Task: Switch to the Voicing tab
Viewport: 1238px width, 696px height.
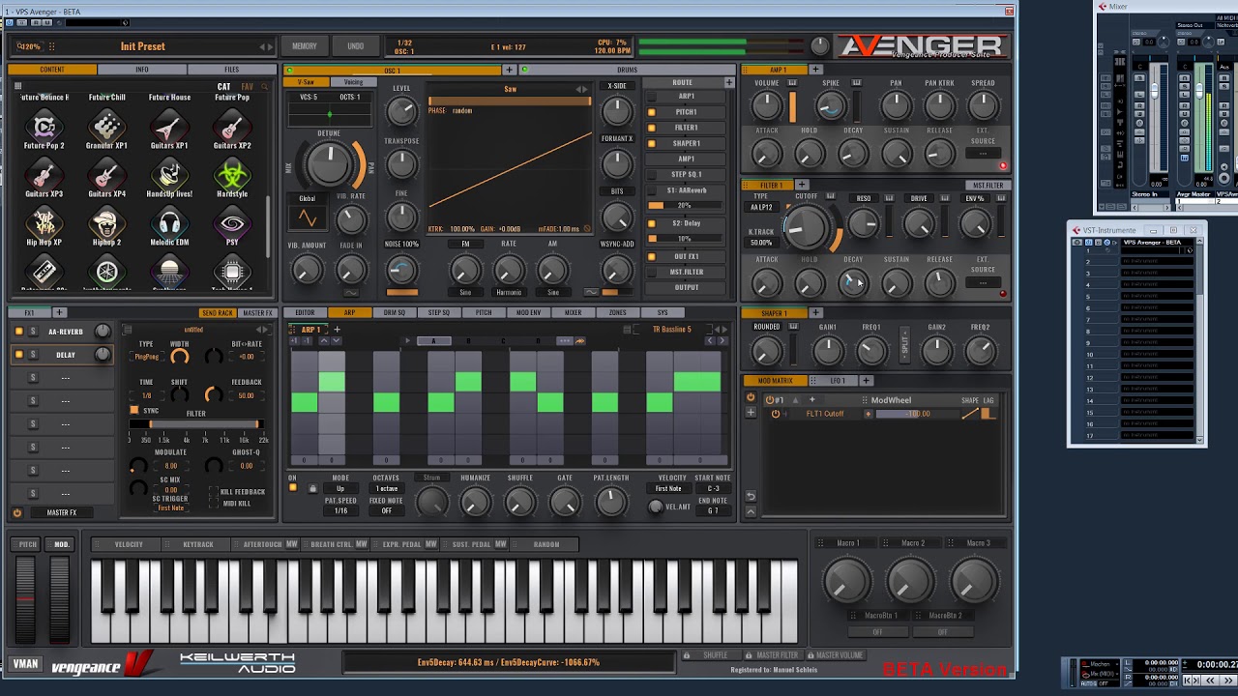Action: pos(353,82)
